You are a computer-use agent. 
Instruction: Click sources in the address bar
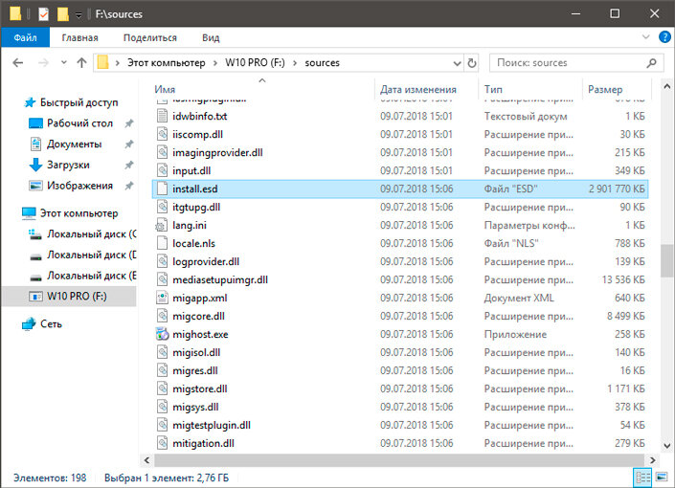click(322, 63)
